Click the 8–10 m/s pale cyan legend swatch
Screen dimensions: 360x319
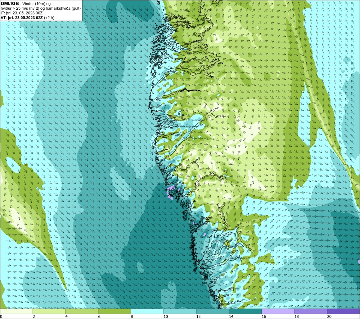(x=147, y=311)
